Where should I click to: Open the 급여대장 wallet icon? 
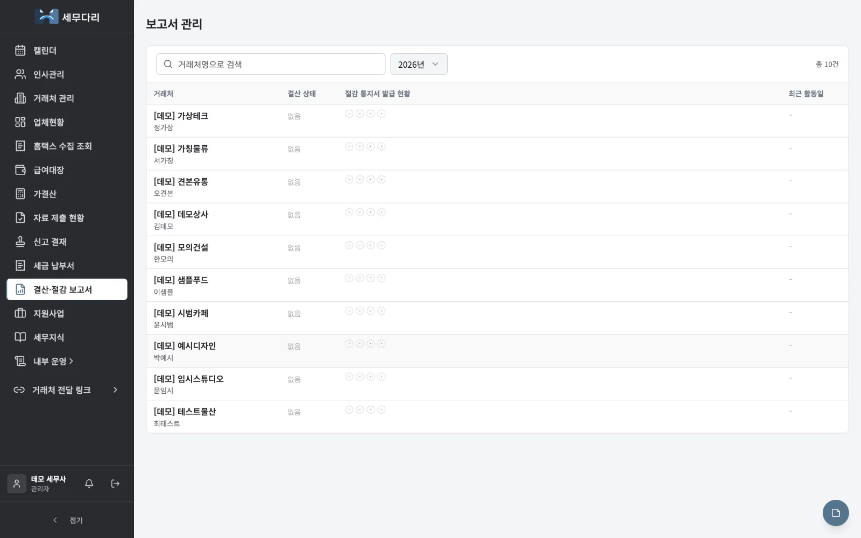pyautogui.click(x=20, y=170)
